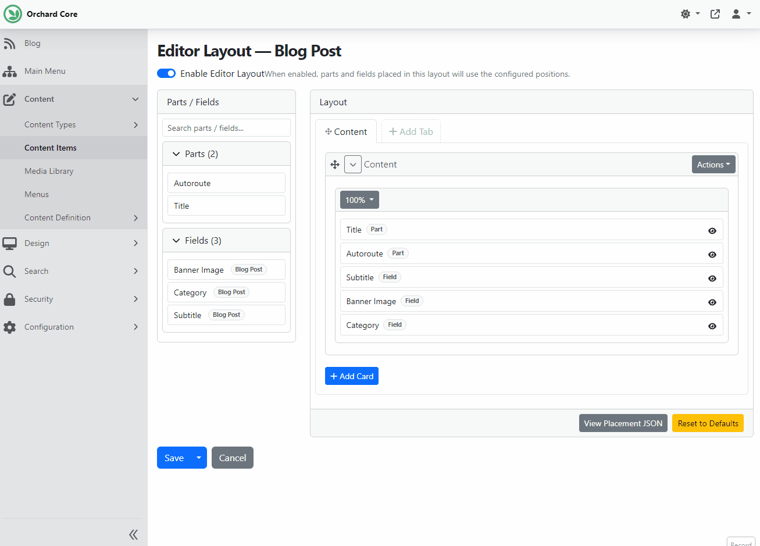Click the Configuration gear icon
760x546 pixels.
[9, 327]
